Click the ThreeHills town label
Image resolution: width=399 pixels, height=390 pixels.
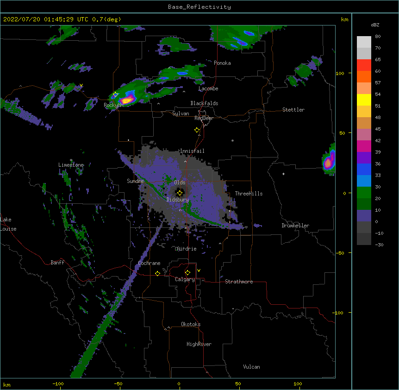249,194
